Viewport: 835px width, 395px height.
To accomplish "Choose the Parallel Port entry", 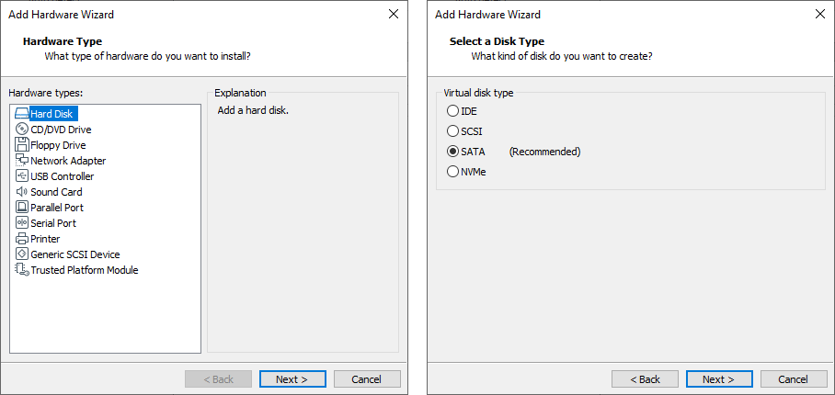I will pyautogui.click(x=57, y=208).
